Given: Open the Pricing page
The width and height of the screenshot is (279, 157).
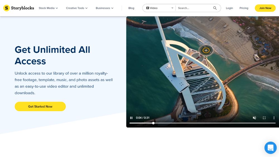Looking at the screenshot, I should [244, 8].
